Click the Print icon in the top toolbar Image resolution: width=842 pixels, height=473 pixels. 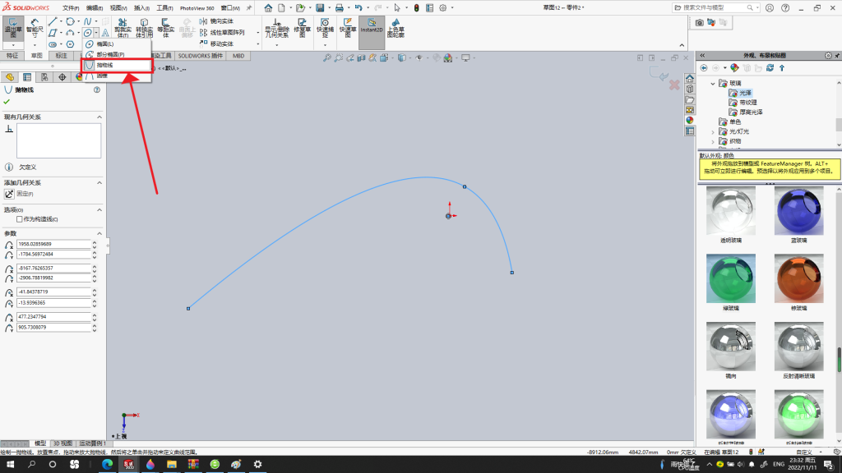pyautogui.click(x=340, y=8)
